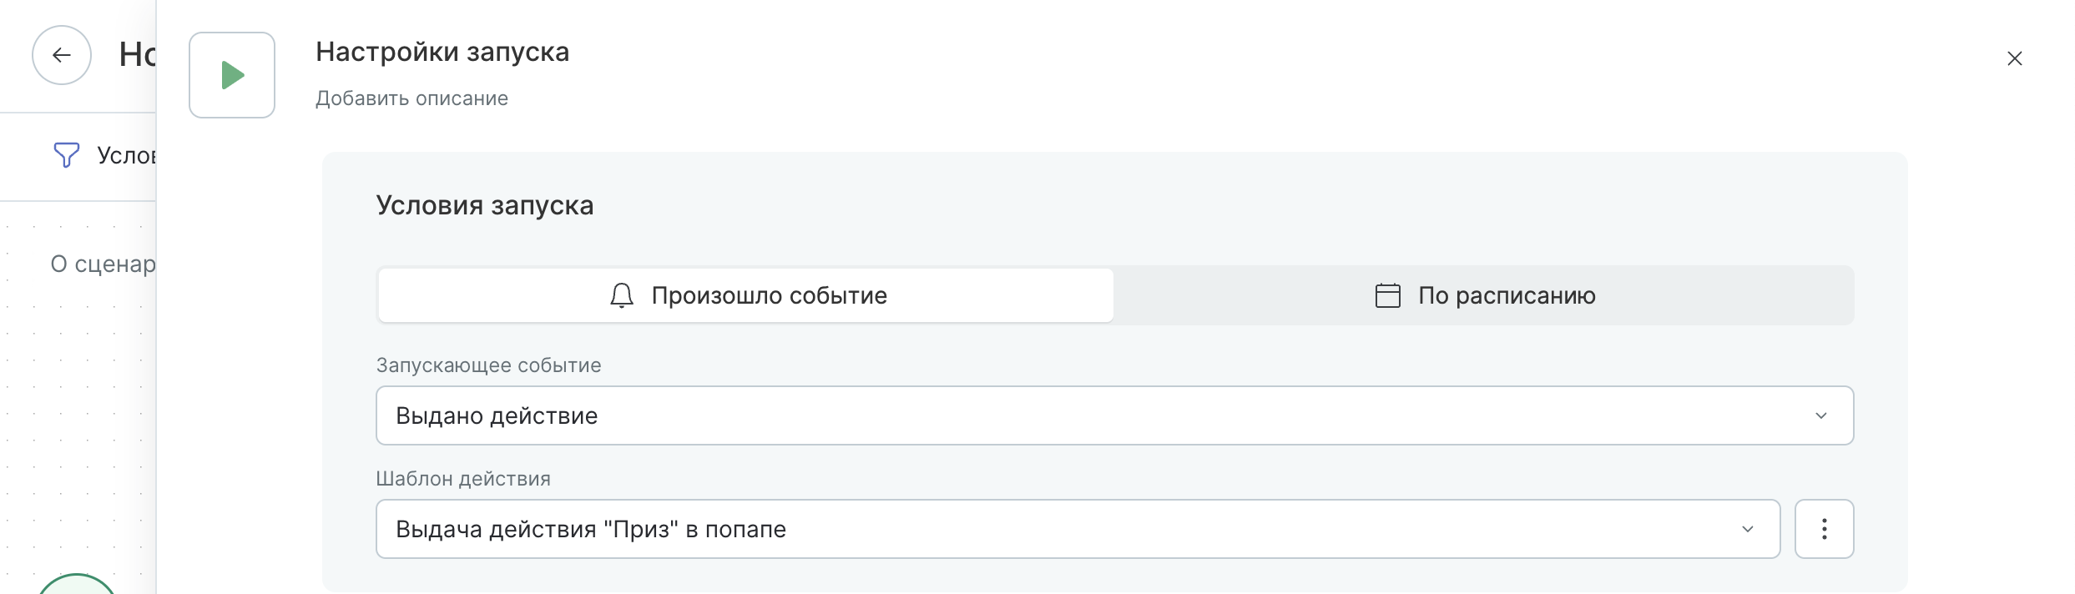Viewport: 2075px width, 594px height.
Task: Click the scenario name beside back arrow
Action: (138, 55)
